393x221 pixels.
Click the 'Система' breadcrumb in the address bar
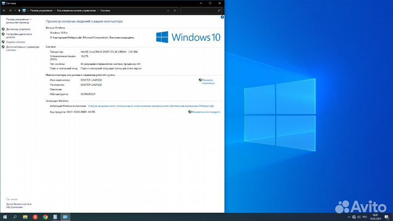[x=105, y=10]
